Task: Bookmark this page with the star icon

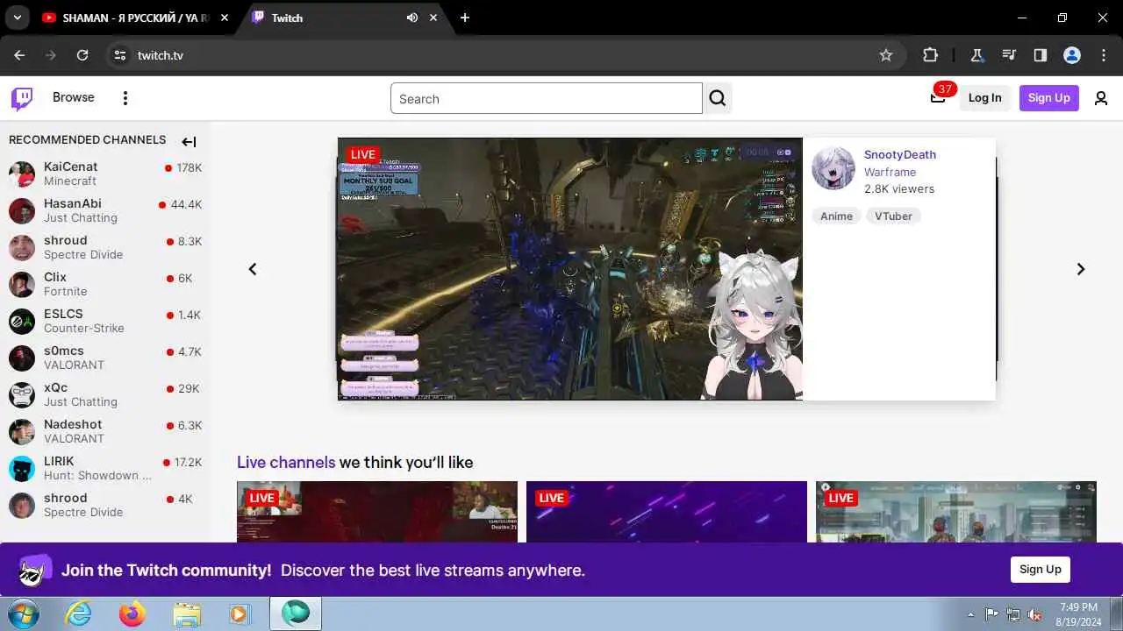Action: pos(886,55)
